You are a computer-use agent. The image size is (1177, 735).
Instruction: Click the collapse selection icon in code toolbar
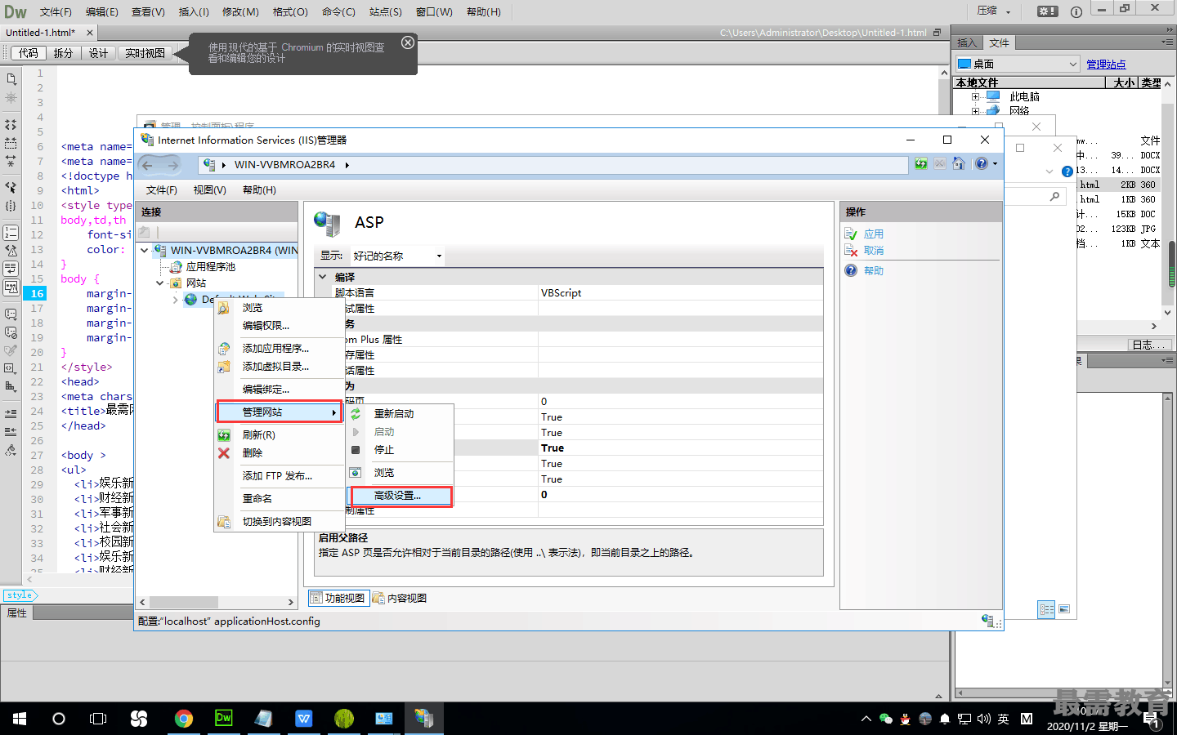(11, 143)
